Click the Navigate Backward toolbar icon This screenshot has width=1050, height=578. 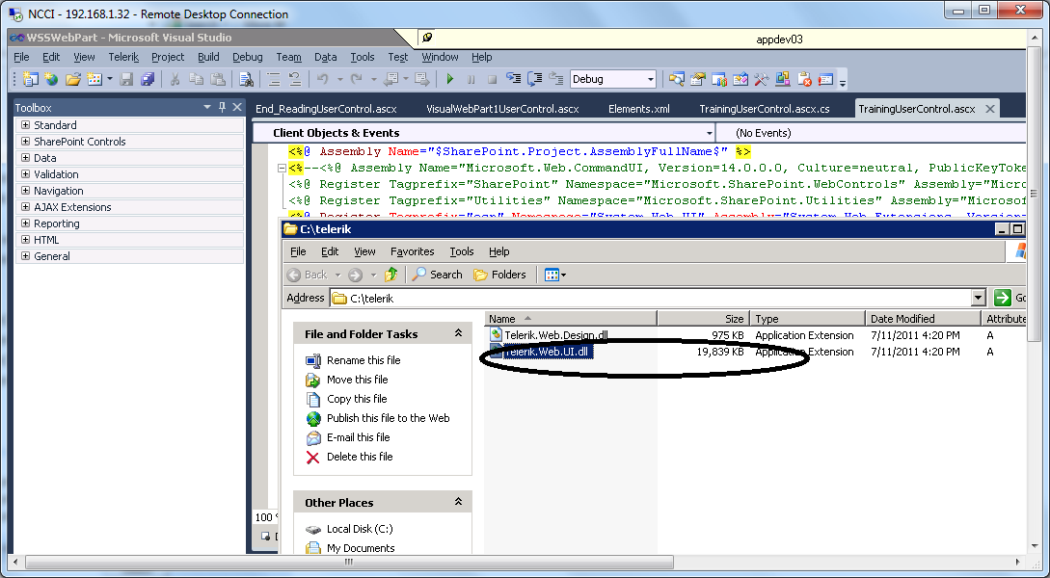(390, 79)
